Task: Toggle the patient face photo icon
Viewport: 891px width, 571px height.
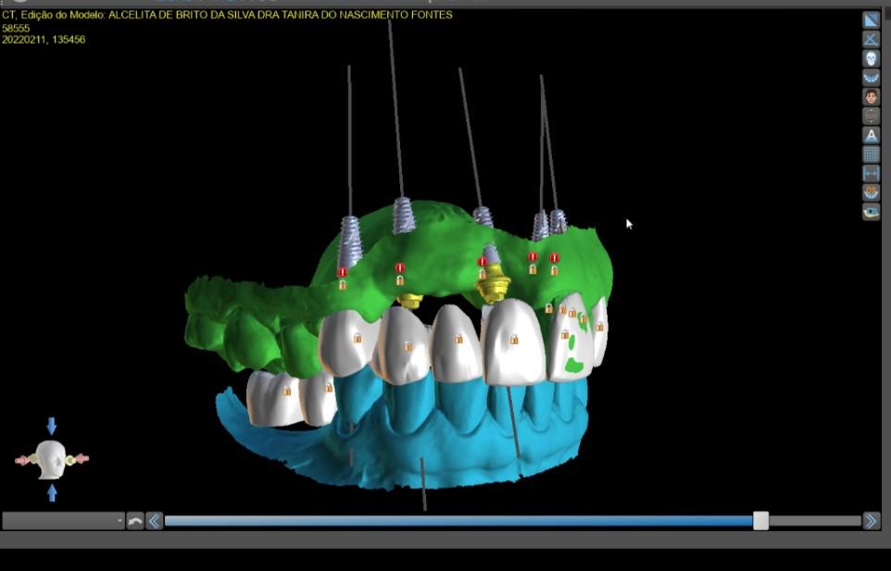Action: 871,97
